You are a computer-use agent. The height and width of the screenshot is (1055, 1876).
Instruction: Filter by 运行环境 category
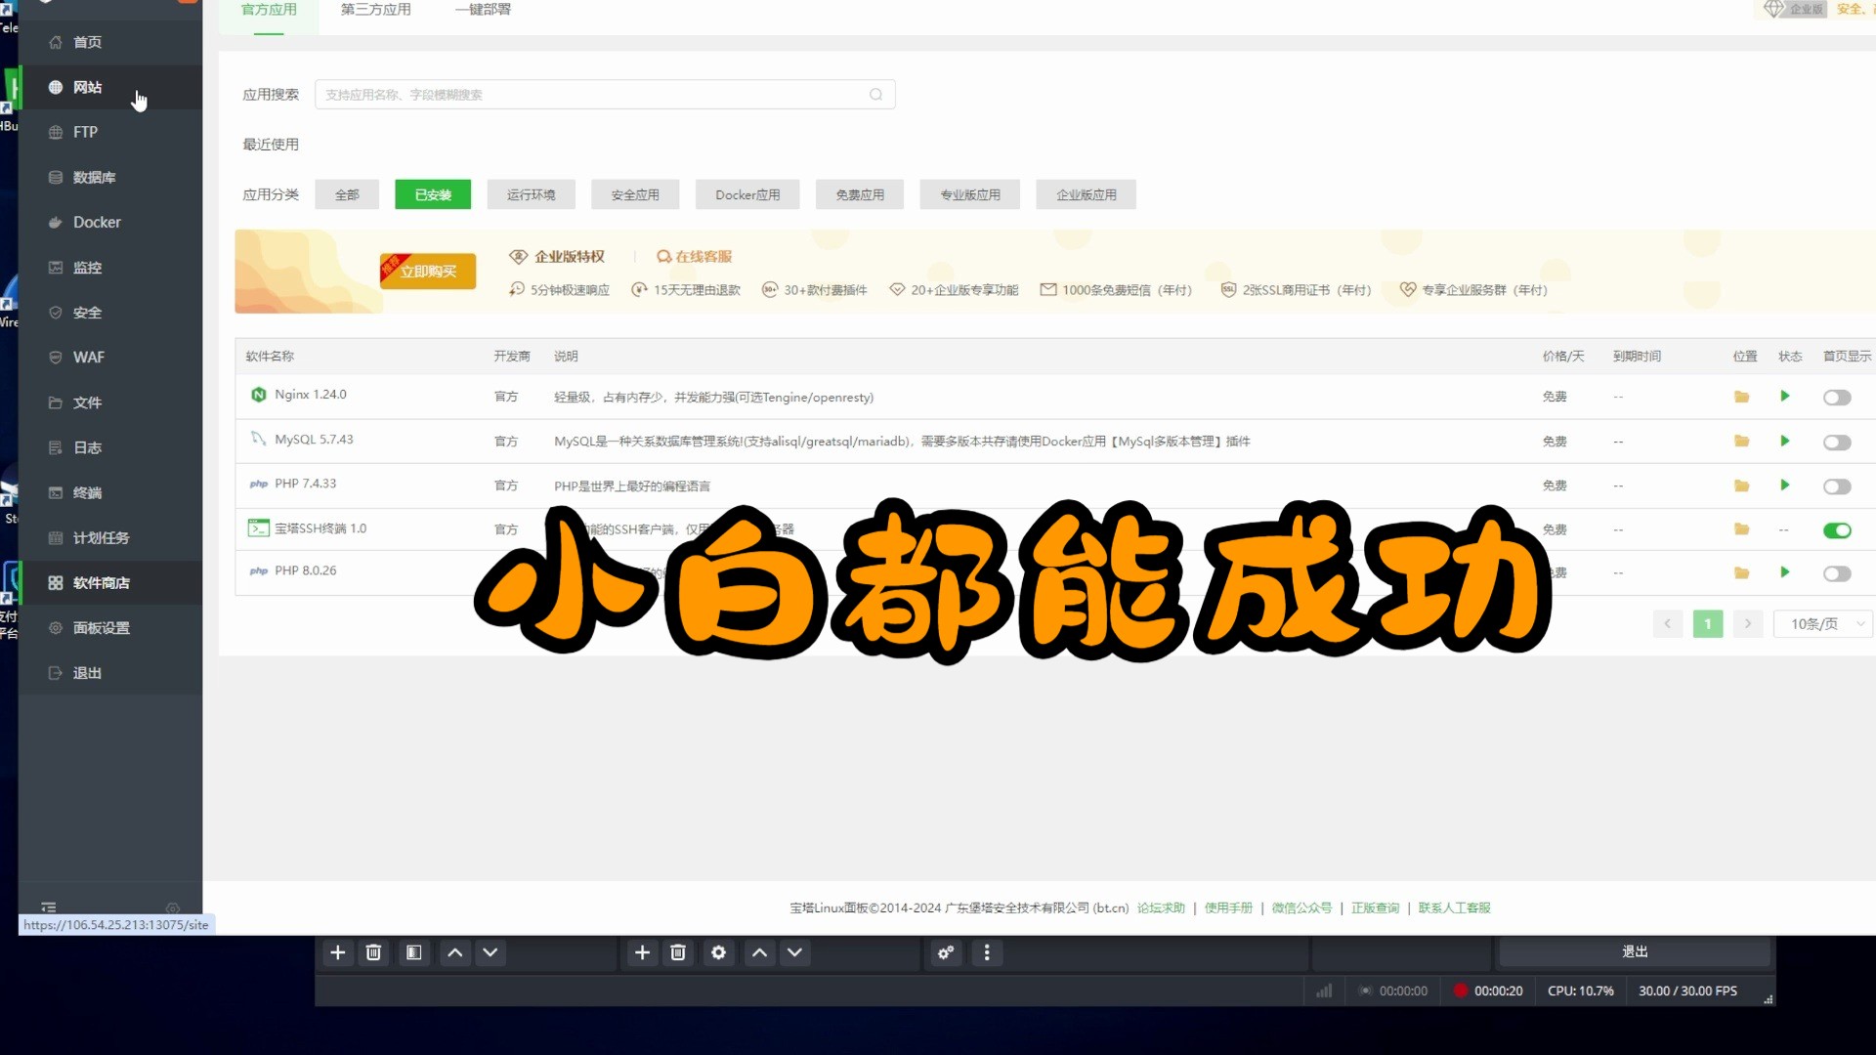[531, 194]
